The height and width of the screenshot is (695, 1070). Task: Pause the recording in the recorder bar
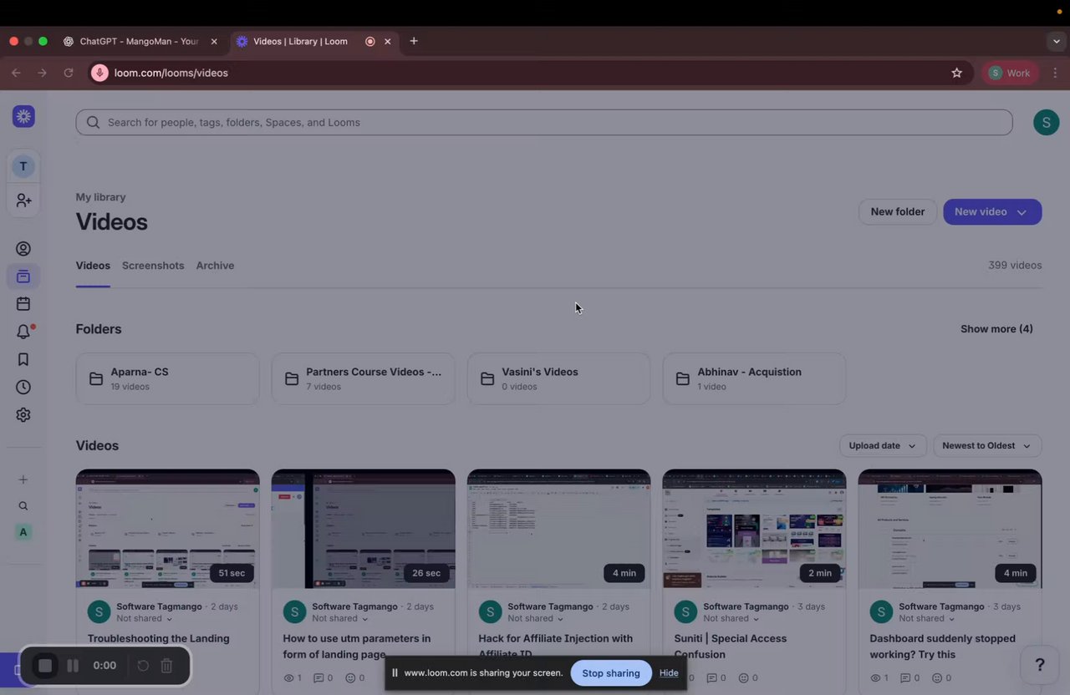(x=73, y=666)
